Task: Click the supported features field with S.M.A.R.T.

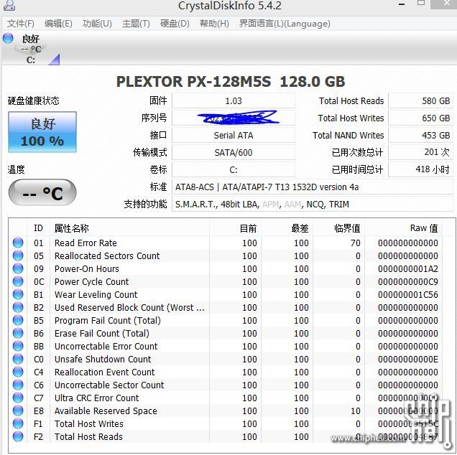Action: pyautogui.click(x=313, y=204)
